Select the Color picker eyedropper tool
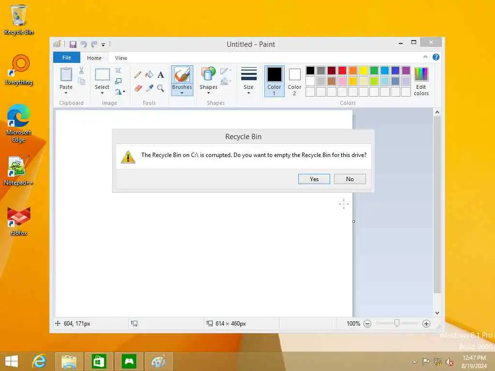Viewport: 495px width, 371px height. 149,88
